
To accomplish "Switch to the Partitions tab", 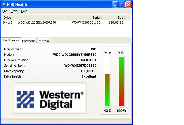I will point(29,41).
